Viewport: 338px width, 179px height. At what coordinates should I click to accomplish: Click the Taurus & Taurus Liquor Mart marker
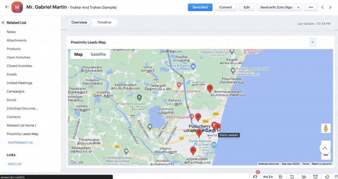tap(193, 66)
